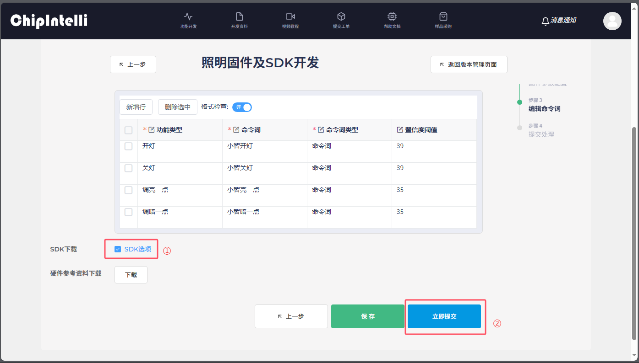Click the 删除选中 button

click(x=178, y=107)
